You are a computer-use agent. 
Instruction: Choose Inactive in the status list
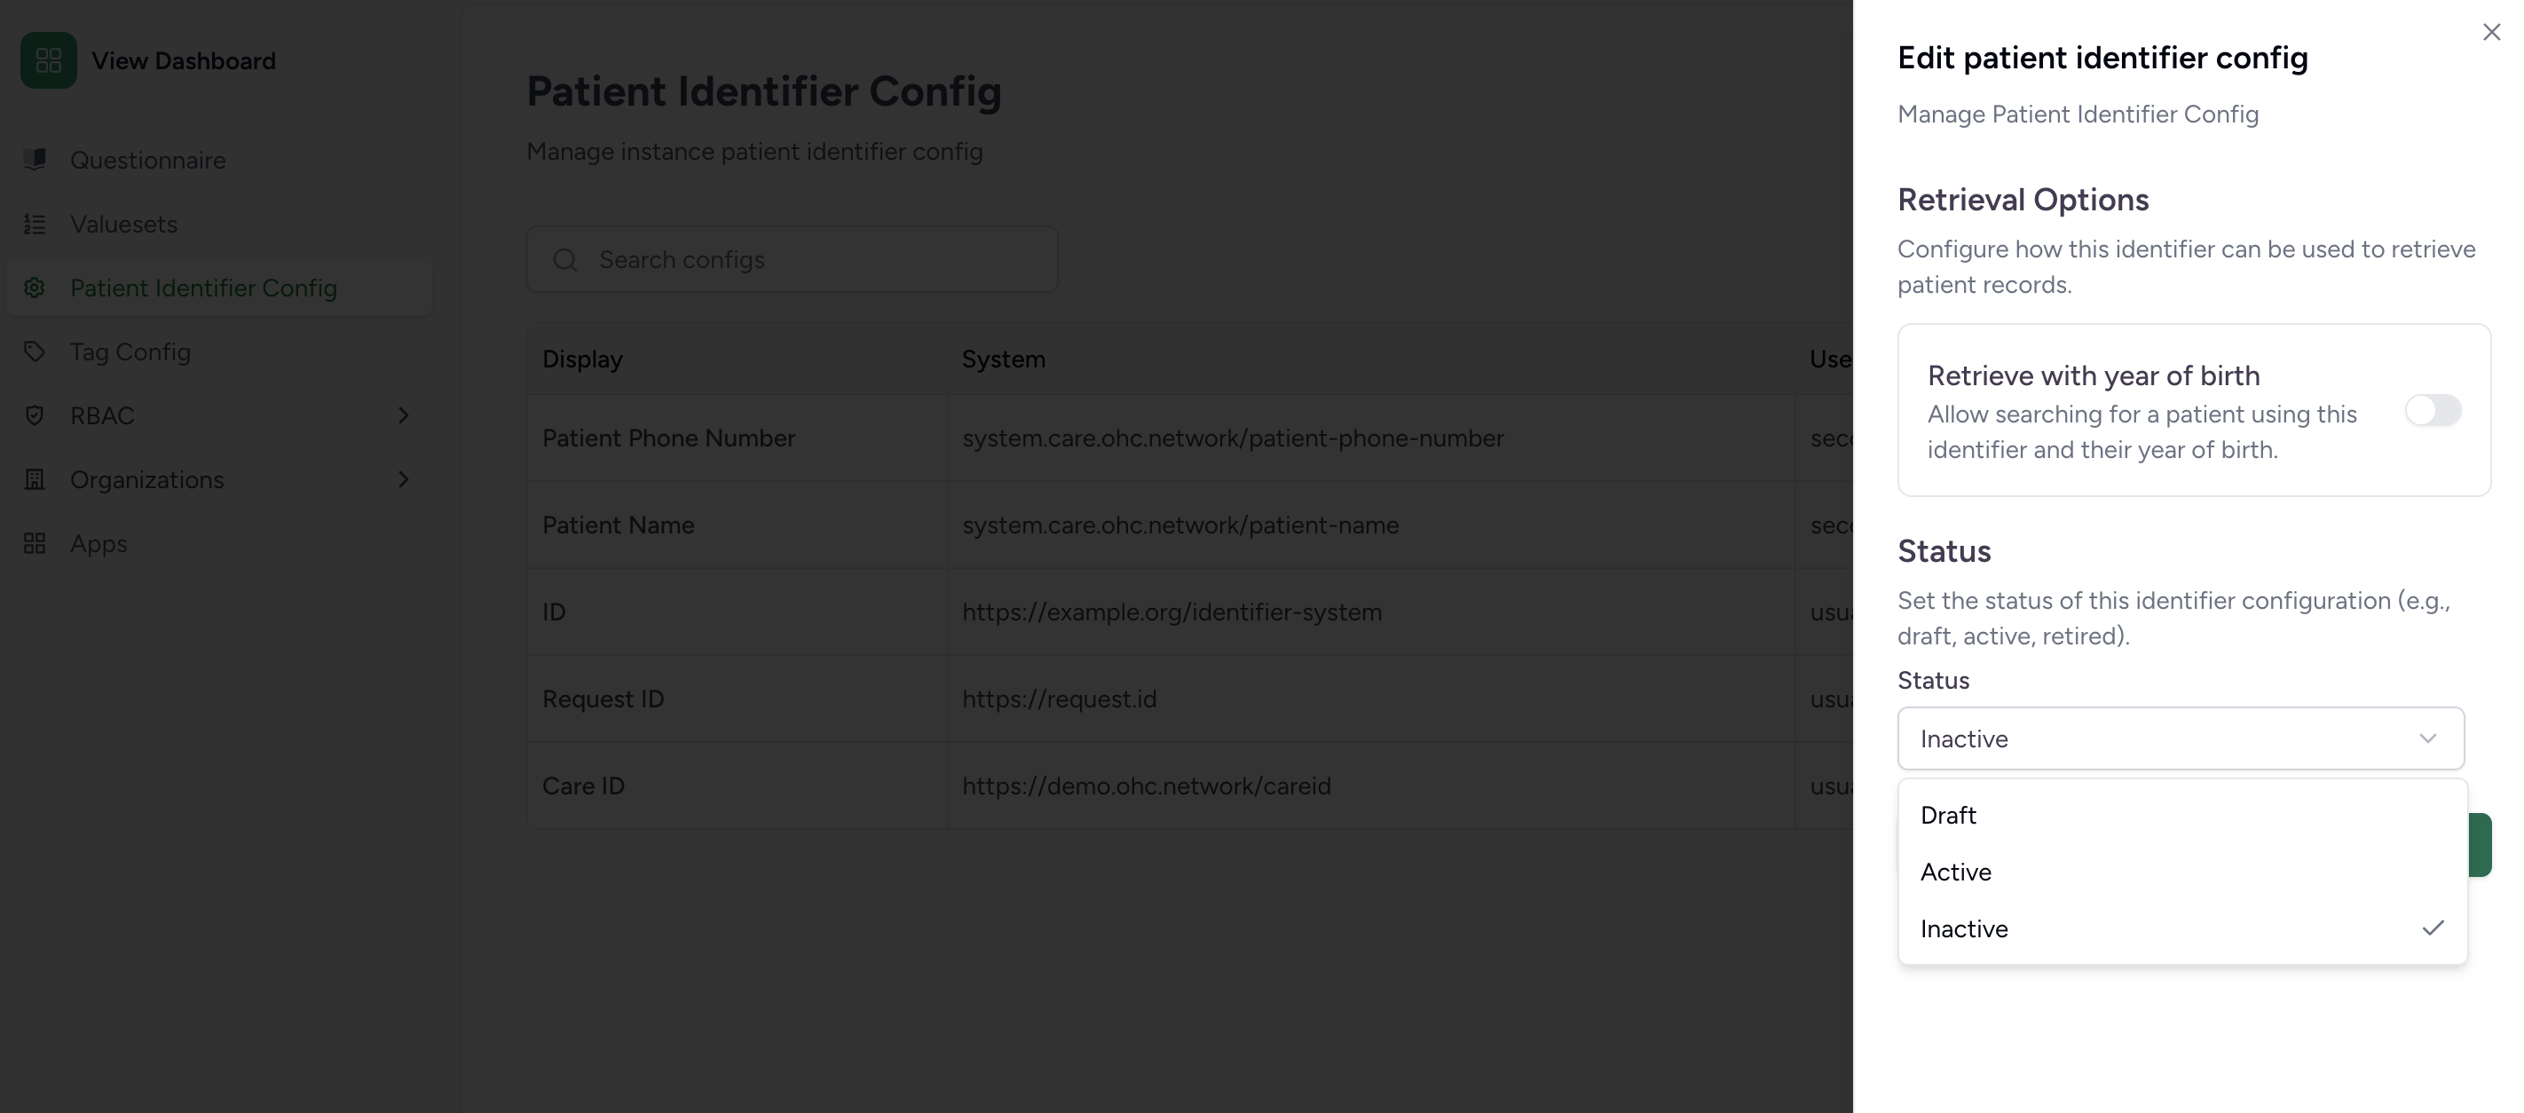[x=1965, y=928]
